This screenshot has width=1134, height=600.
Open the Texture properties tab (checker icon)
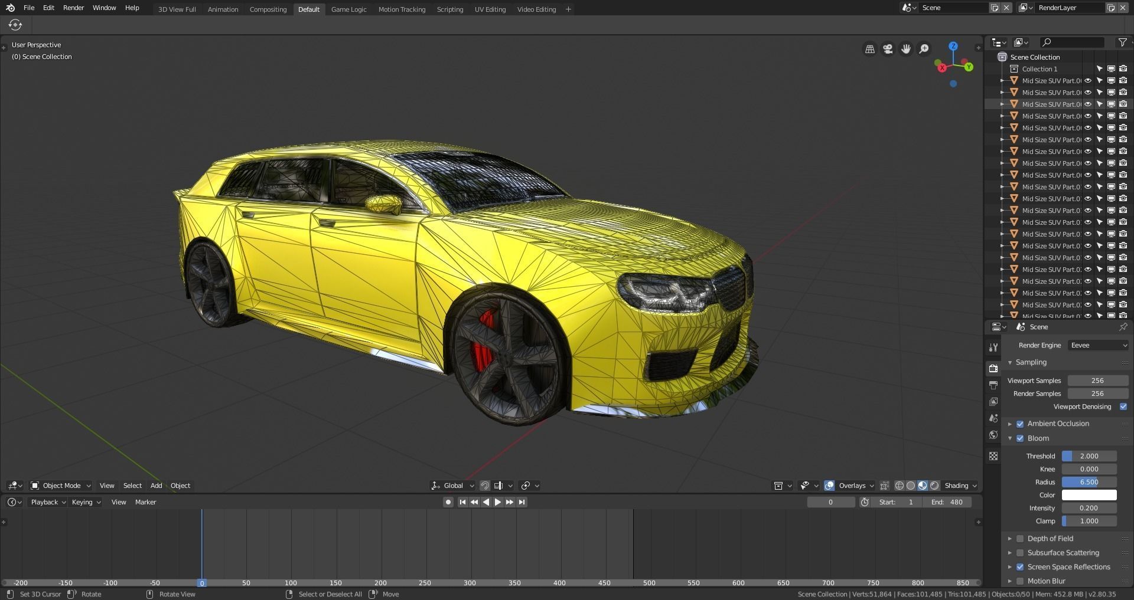[x=993, y=456]
